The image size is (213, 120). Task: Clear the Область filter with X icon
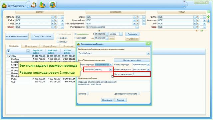coord(56,17)
